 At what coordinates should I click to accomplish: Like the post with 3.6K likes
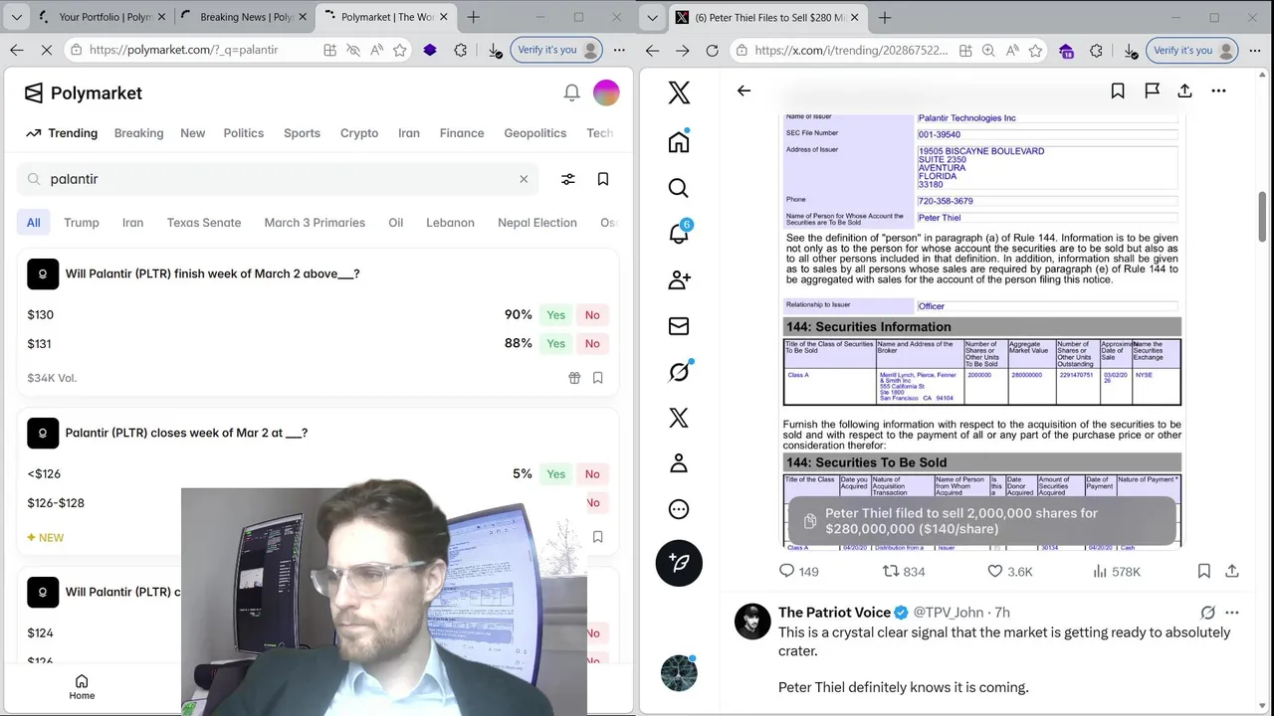(1009, 571)
